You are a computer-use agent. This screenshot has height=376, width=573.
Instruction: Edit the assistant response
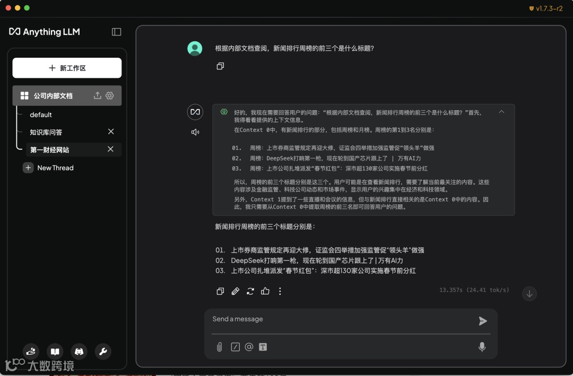236,291
